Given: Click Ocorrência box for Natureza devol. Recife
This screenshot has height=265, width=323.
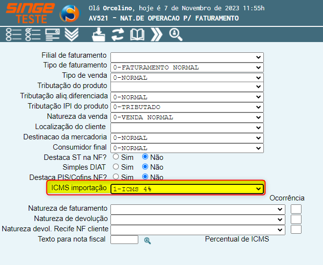Looking at the screenshot, I should (296, 229).
